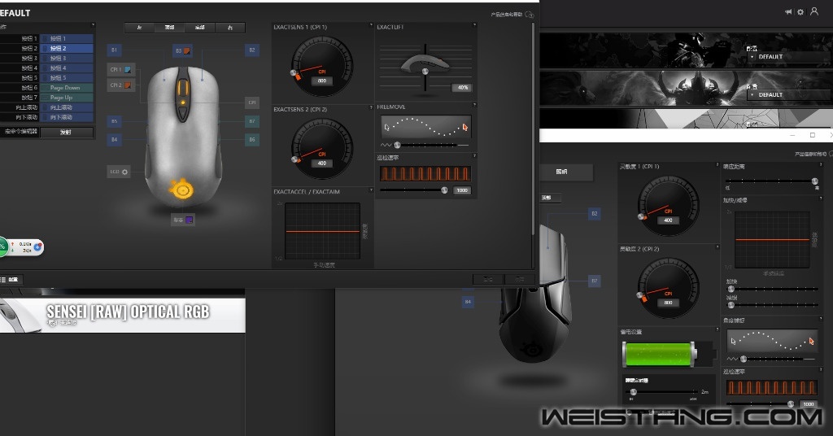The width and height of the screenshot is (833, 436).
Task: Open the CPI 2 color swatch
Action: click(x=128, y=85)
